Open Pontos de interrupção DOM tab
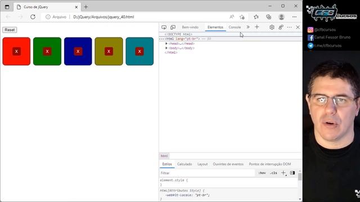Image resolution: width=360 pixels, height=202 pixels. 270,164
